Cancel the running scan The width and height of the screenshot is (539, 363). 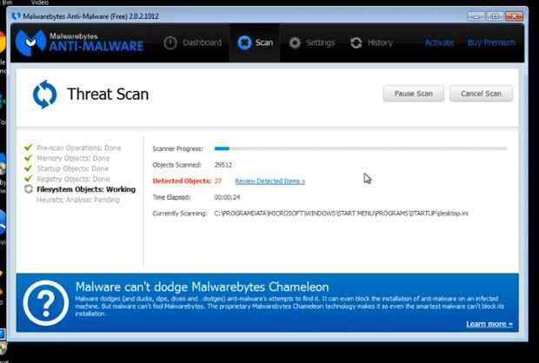pos(481,94)
